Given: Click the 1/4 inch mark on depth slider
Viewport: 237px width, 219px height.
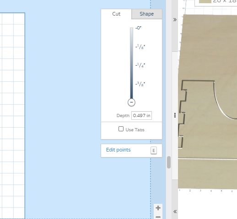Looking at the screenshot, I should [x=140, y=65].
